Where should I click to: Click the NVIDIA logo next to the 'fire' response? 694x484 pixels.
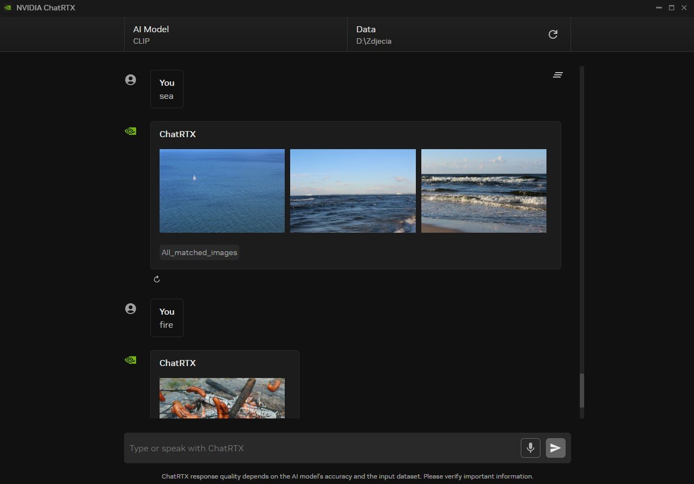click(130, 359)
